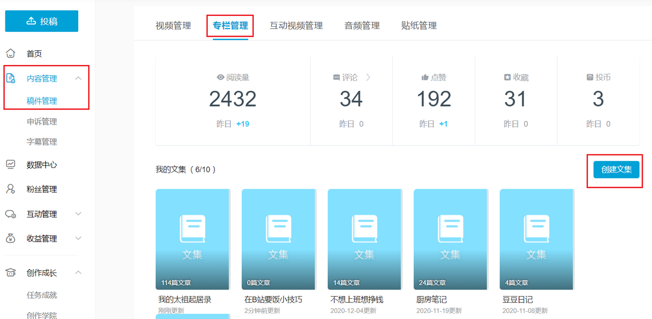Click the eye icon beside 阅读量
This screenshot has width=652, height=319.
tap(220, 77)
